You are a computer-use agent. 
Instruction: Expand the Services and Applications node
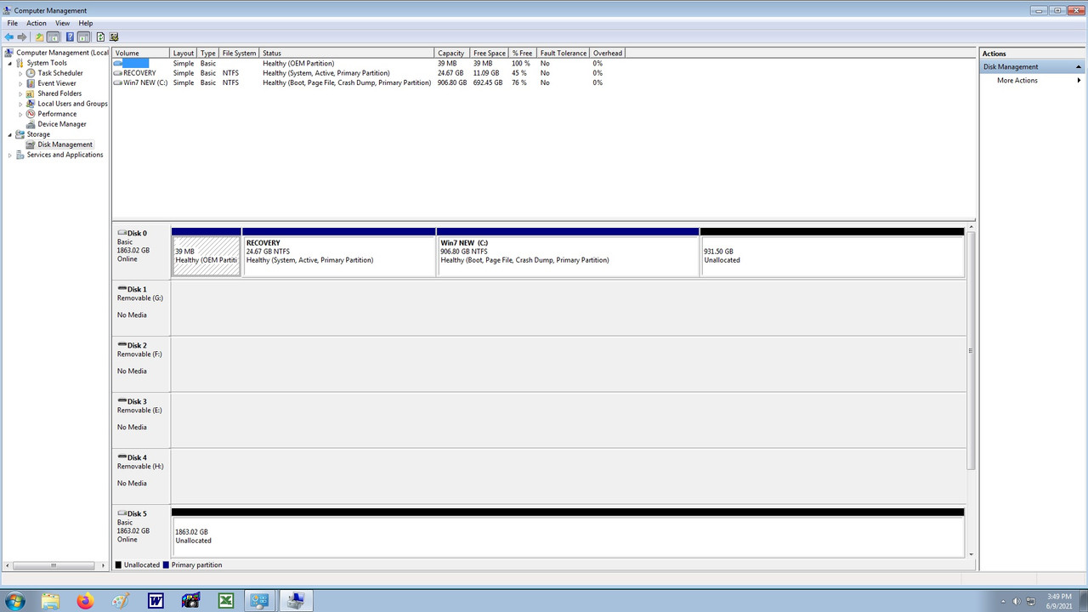point(10,154)
